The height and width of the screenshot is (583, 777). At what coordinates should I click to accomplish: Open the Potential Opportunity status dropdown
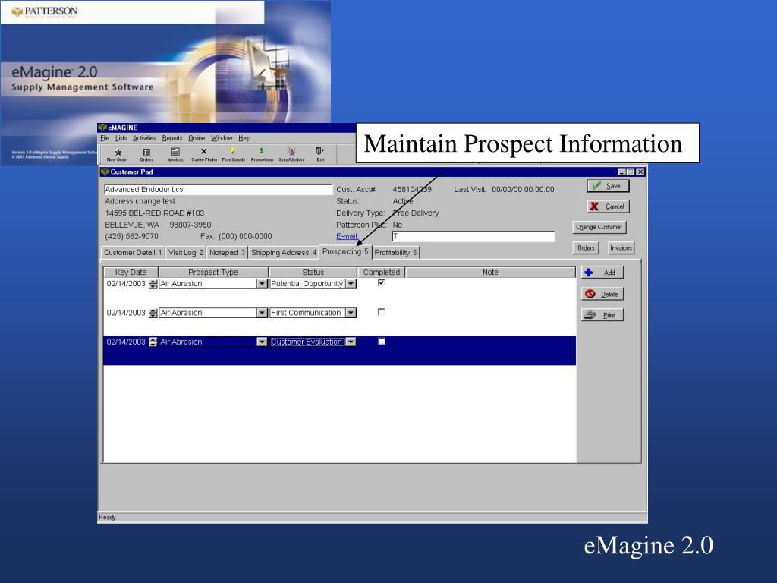tap(351, 284)
